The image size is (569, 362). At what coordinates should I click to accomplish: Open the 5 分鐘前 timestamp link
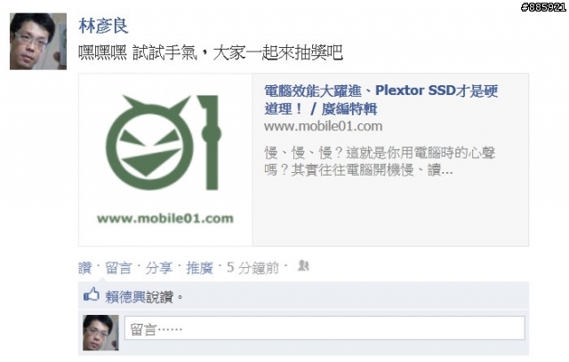click(252, 268)
